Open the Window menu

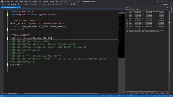[x=52, y=1]
